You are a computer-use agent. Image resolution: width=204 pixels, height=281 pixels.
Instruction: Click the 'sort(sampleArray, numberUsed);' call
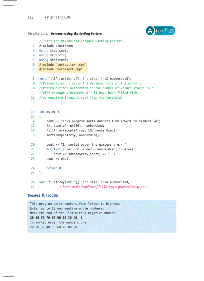pos(73,135)
